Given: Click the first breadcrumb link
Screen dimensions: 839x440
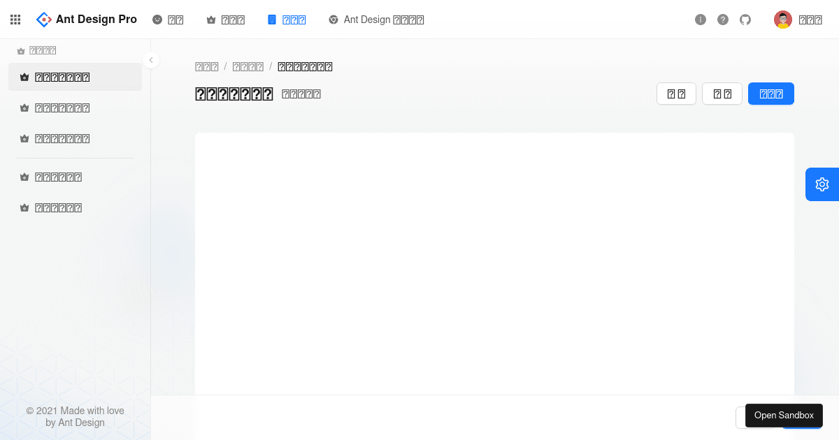Looking at the screenshot, I should point(206,66).
